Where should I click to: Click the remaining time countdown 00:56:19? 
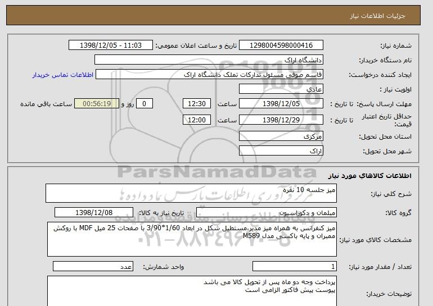97,104
